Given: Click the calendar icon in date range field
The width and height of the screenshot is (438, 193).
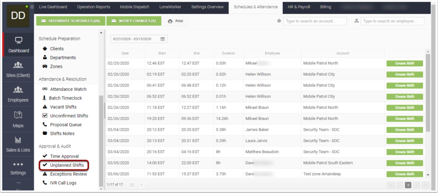Looking at the screenshot, I should (x=162, y=39).
